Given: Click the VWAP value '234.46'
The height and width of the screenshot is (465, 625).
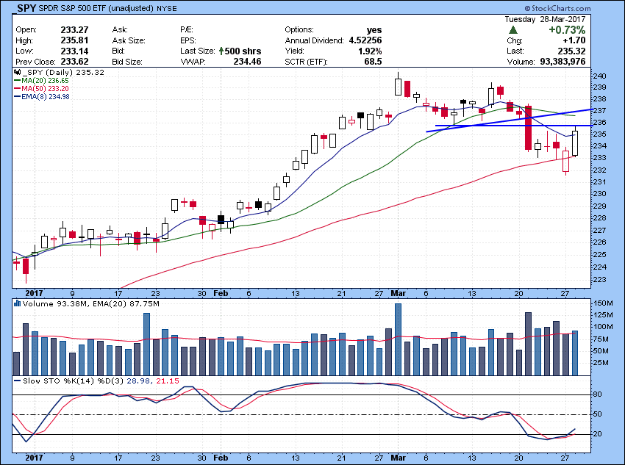Looking at the screenshot, I should [x=247, y=62].
